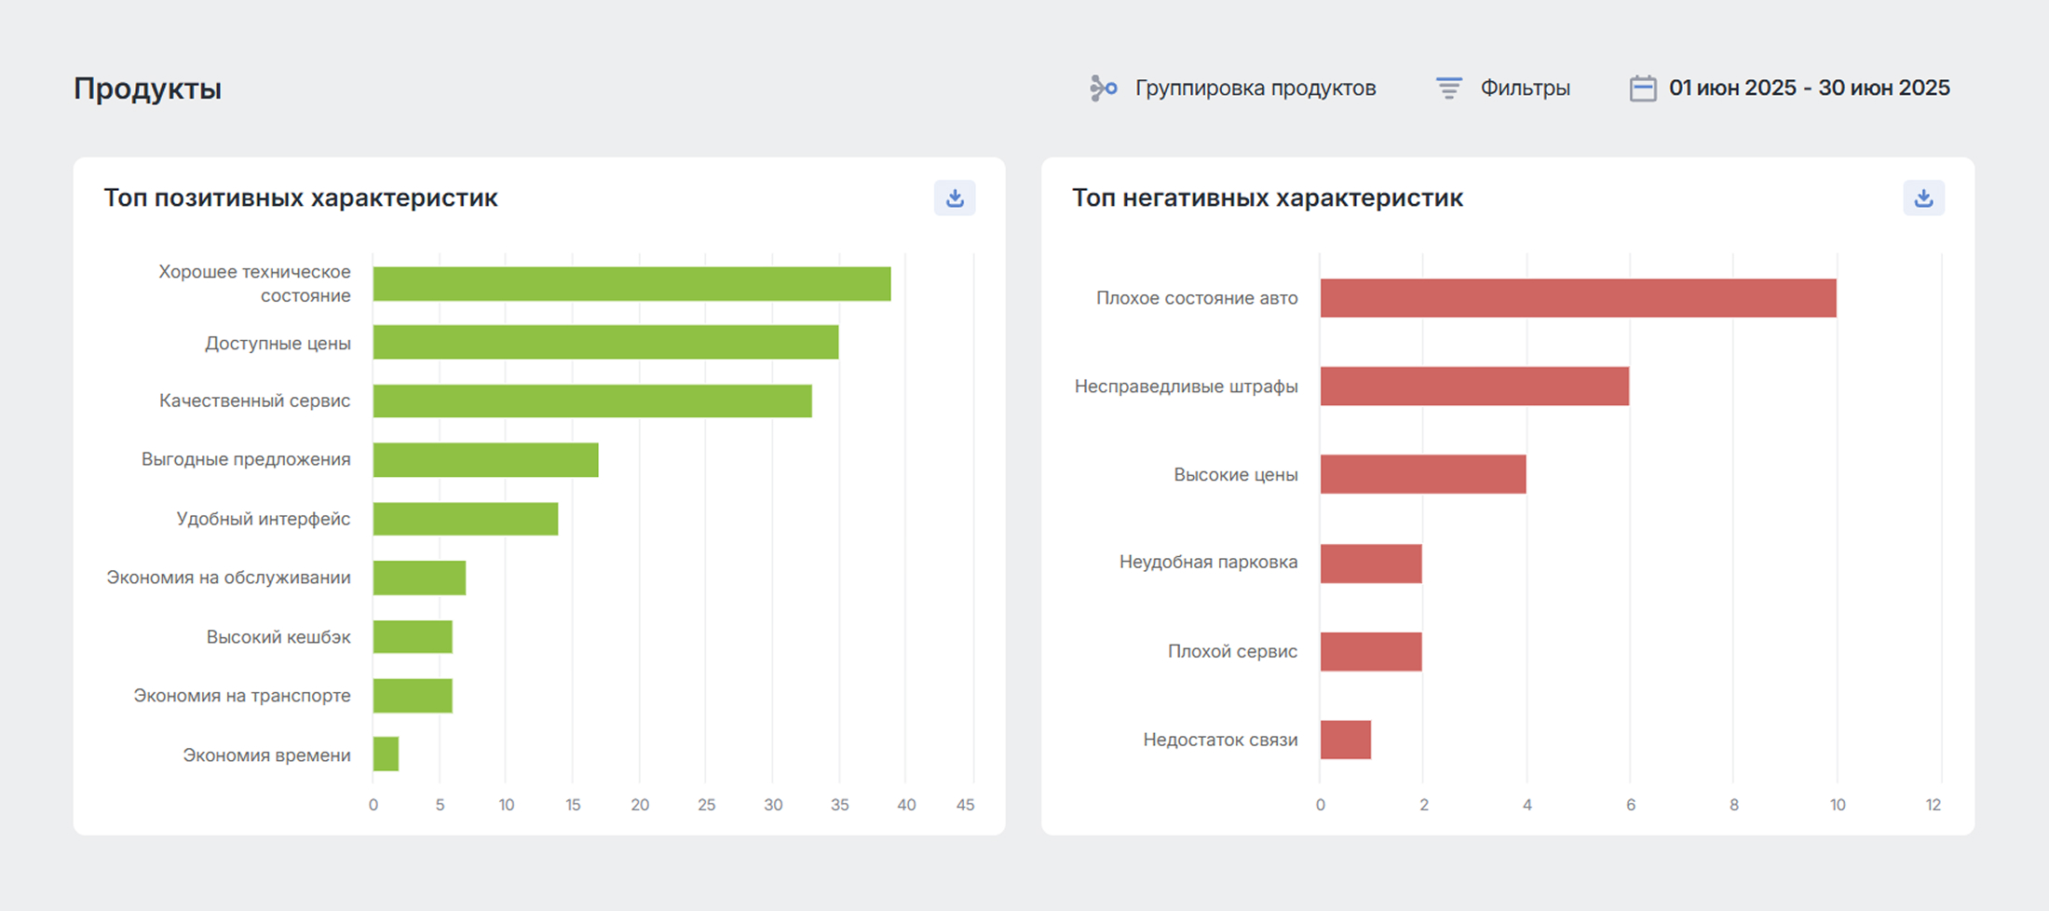Select the Плохое состояние авто red bar
This screenshot has width=2049, height=911.
(x=1578, y=298)
